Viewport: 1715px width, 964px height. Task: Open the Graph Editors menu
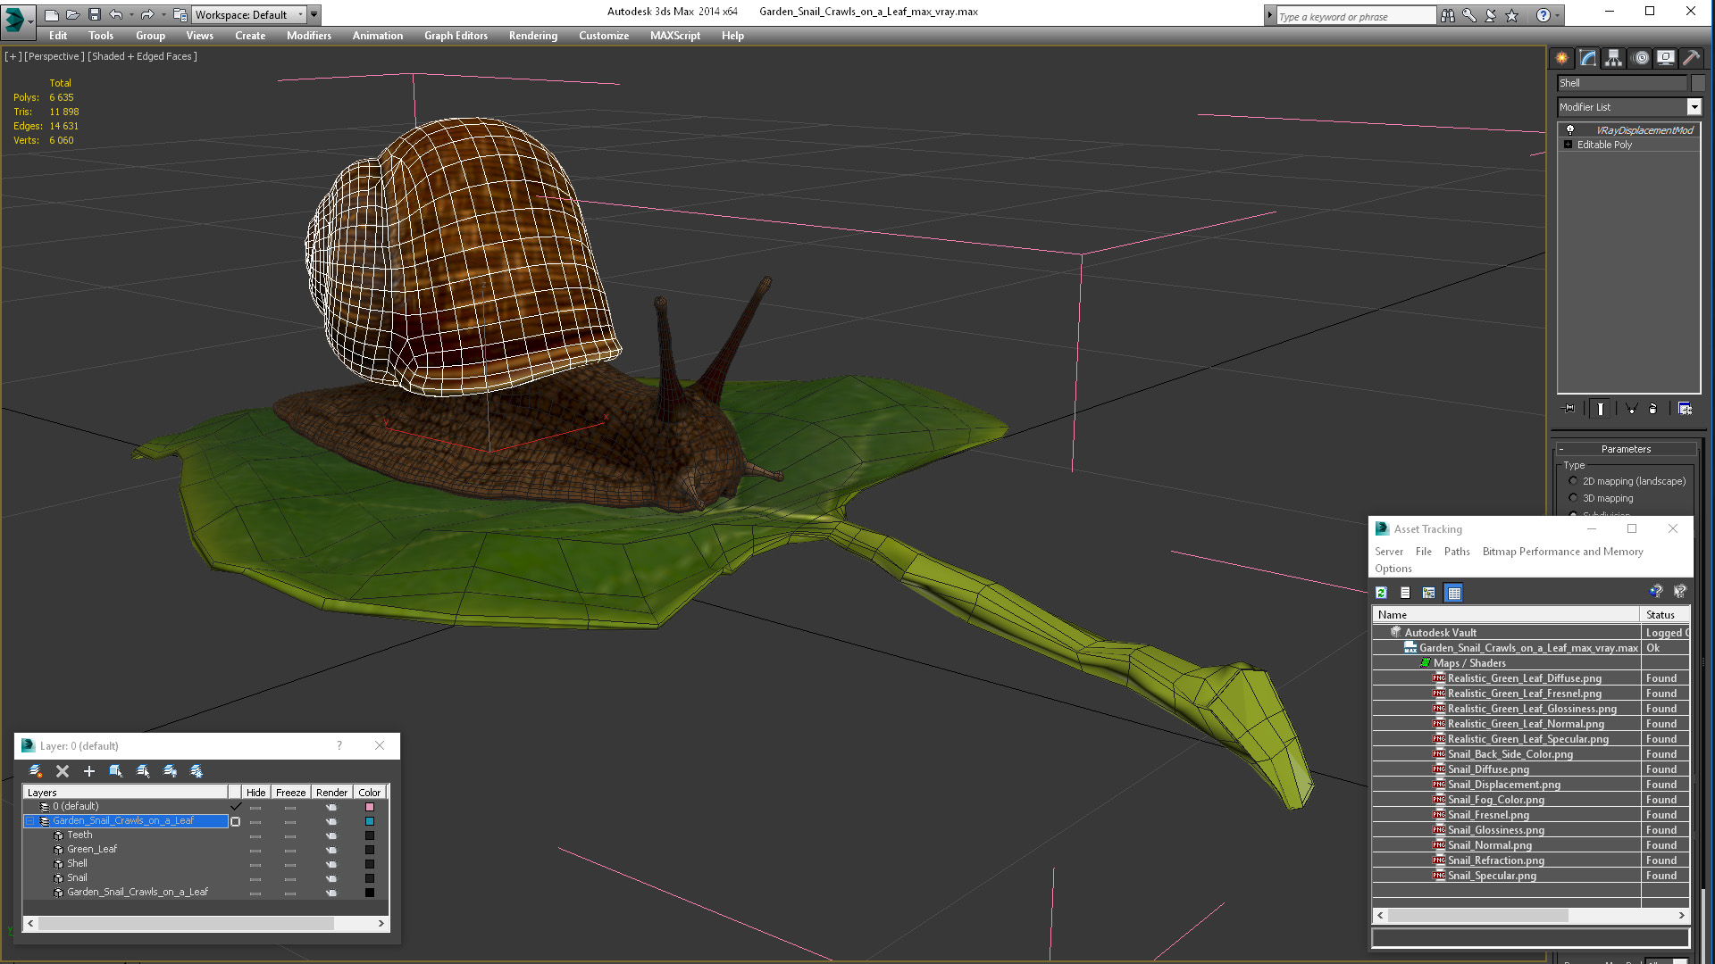pos(456,36)
